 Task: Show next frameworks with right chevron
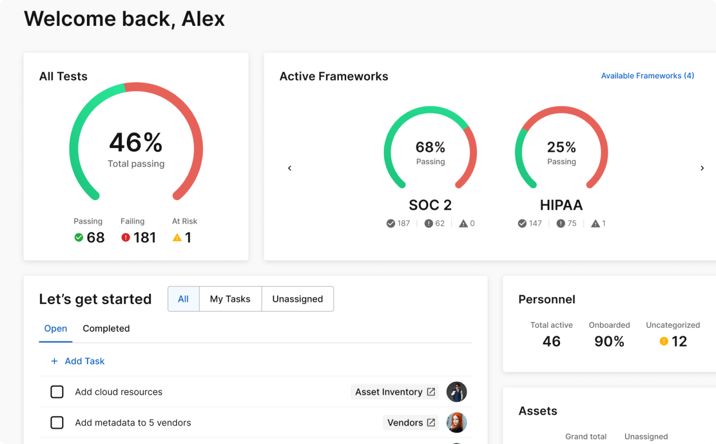(702, 168)
